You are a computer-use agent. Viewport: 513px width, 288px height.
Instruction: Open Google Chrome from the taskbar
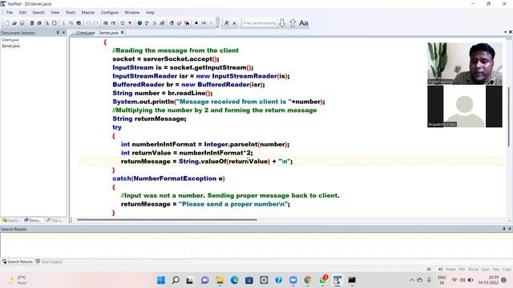(x=308, y=280)
